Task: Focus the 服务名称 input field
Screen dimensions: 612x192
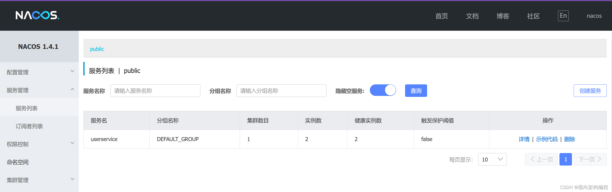Action: pos(155,91)
